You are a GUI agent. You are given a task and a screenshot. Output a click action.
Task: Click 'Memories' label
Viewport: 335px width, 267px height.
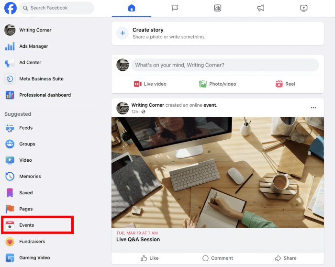[x=30, y=177]
